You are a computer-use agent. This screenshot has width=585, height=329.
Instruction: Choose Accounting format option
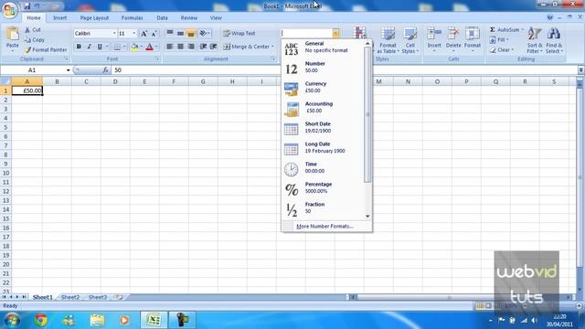click(x=323, y=109)
